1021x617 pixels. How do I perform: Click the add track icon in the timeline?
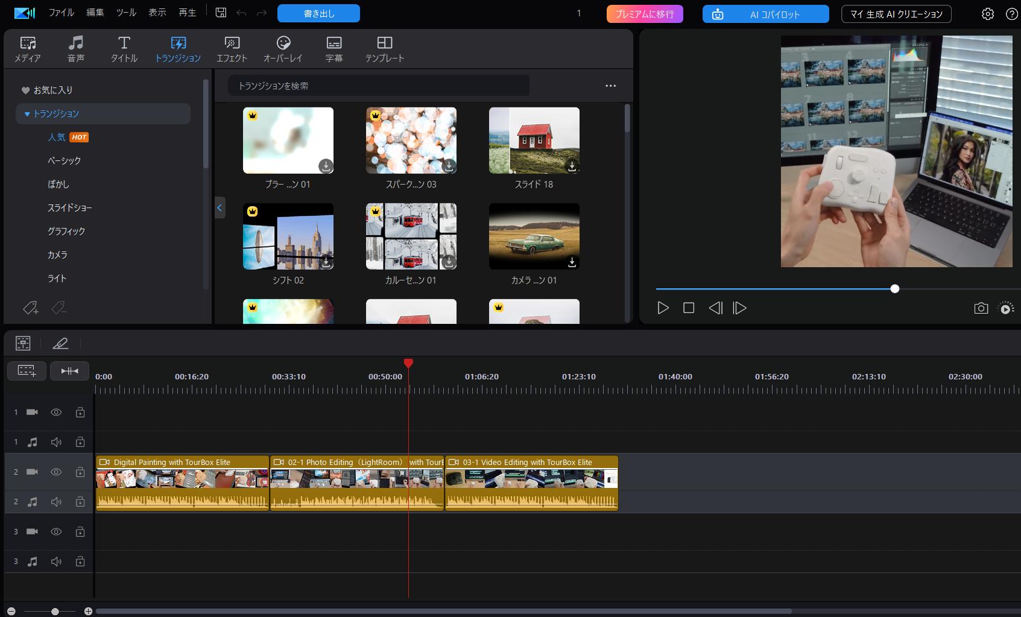[x=27, y=370]
